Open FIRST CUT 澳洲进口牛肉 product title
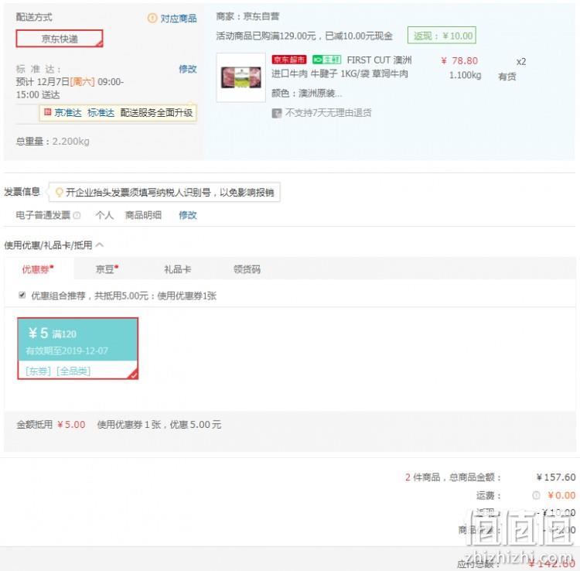The width and height of the screenshot is (580, 571). click(342, 67)
